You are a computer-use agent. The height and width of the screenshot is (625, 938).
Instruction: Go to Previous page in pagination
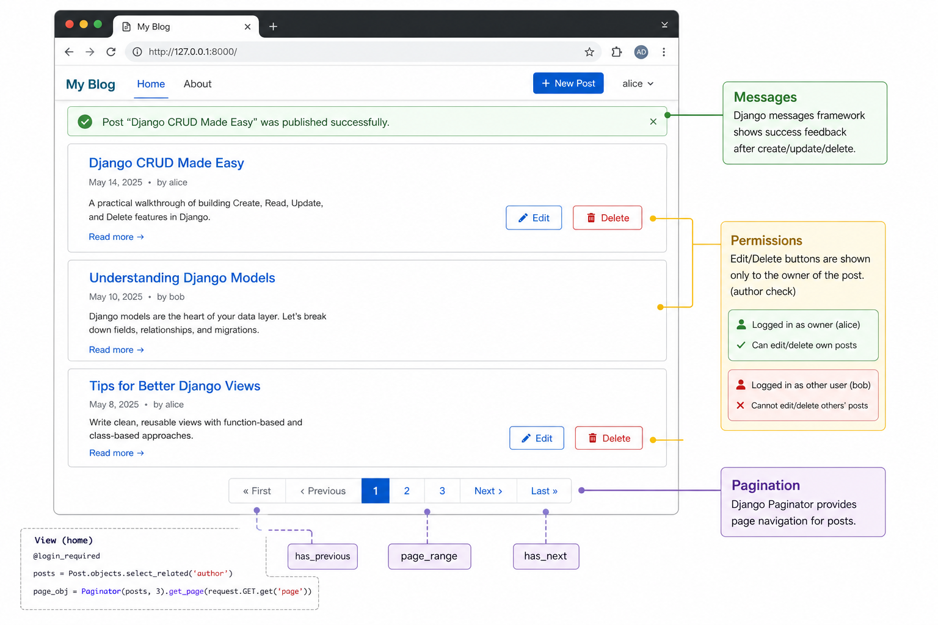pos(323,491)
